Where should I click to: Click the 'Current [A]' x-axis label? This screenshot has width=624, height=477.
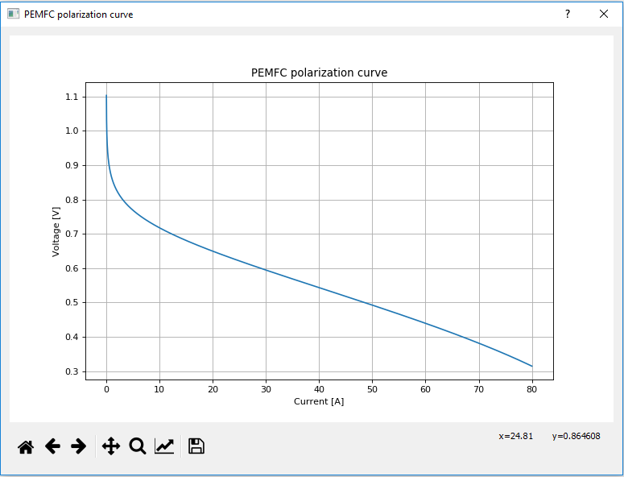tap(319, 401)
